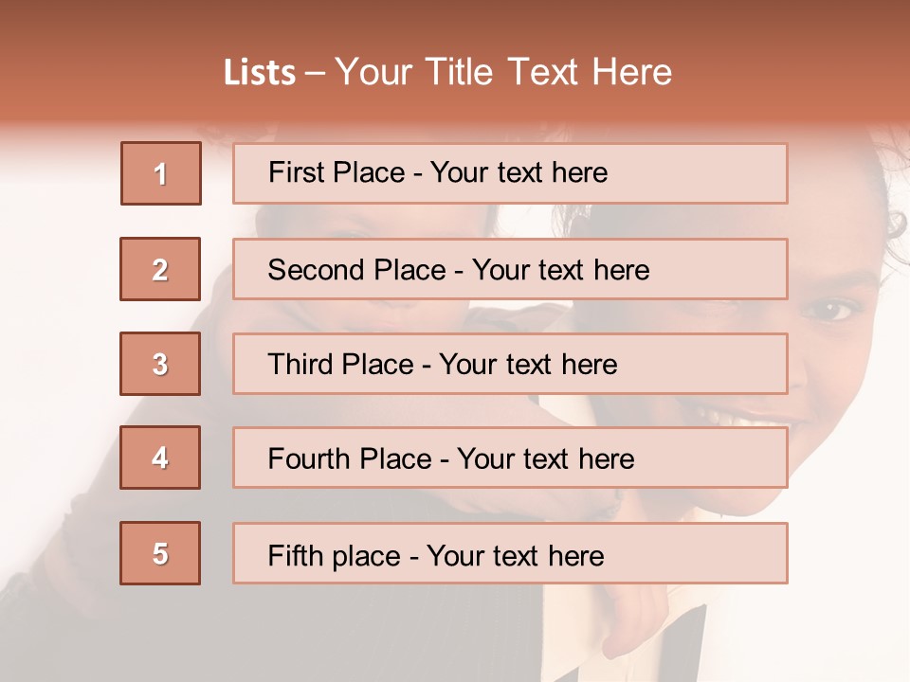Click the number 1 box
The width and height of the screenshot is (910, 682).
[160, 173]
